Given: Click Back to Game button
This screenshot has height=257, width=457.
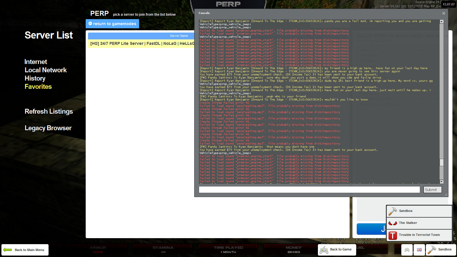Looking at the screenshot, I should (x=337, y=250).
